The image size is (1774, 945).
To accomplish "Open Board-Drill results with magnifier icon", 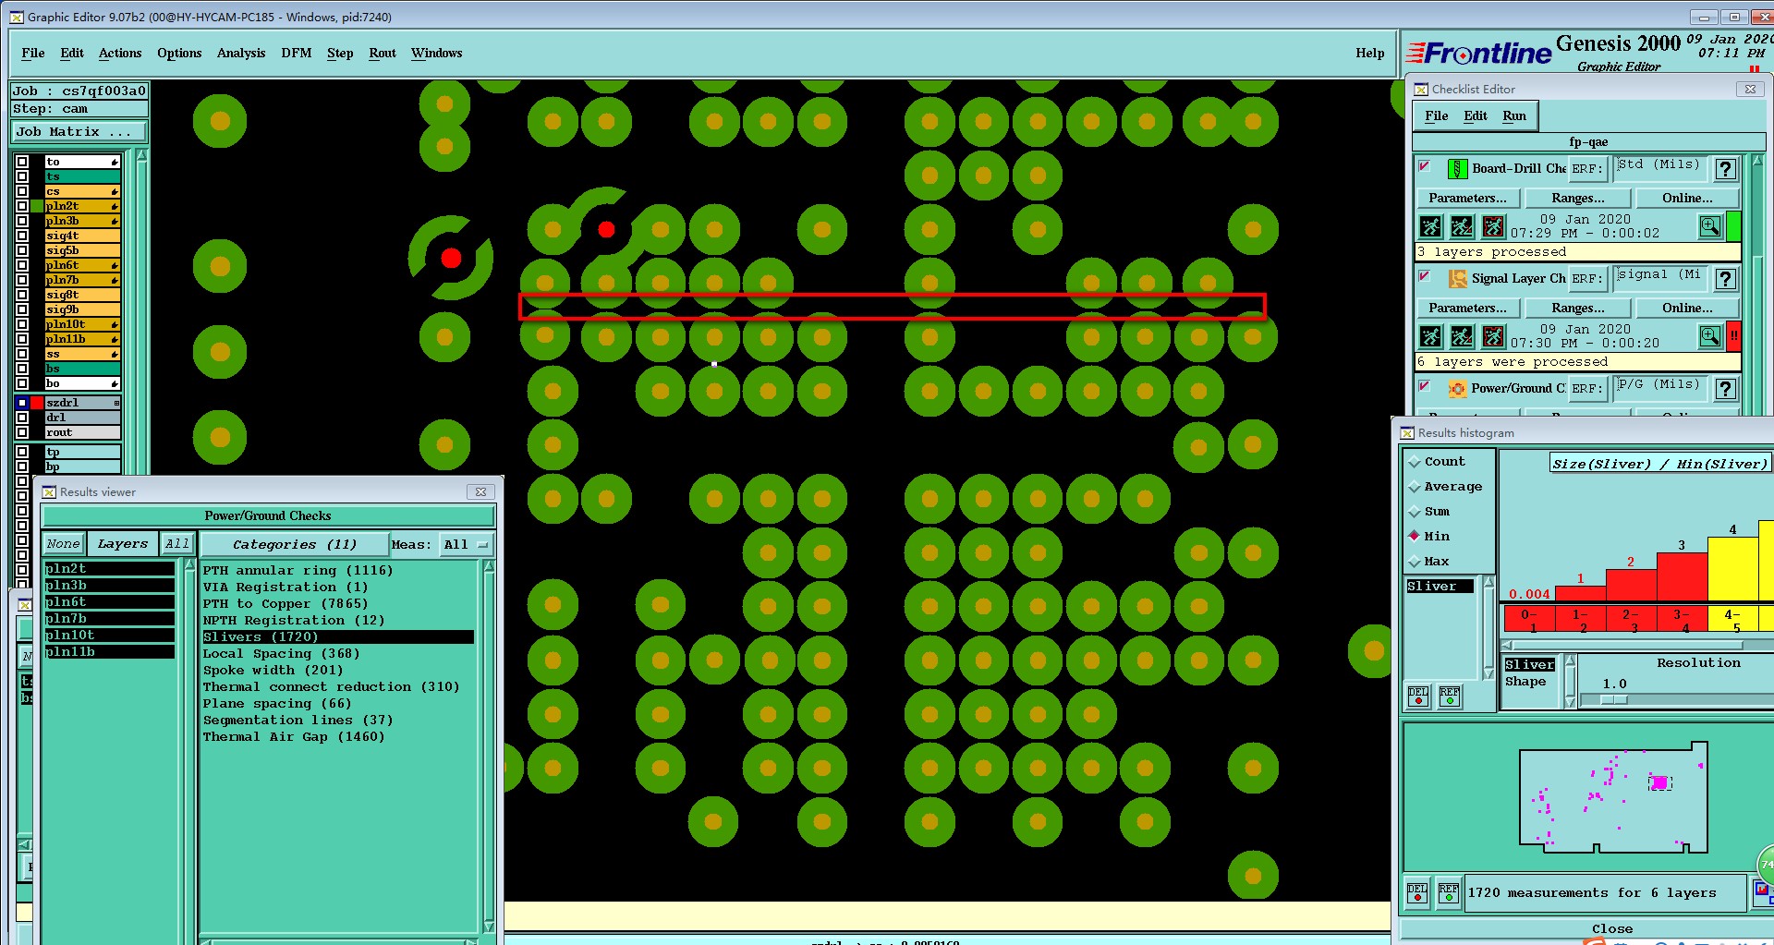I will 1710,226.
